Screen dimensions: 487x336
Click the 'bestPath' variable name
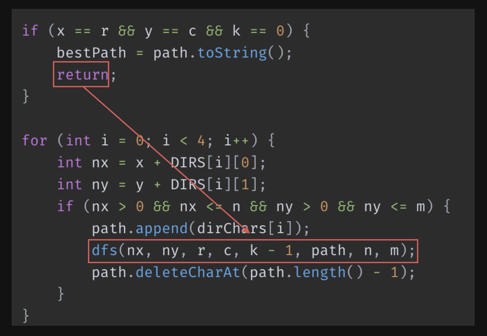(92, 53)
